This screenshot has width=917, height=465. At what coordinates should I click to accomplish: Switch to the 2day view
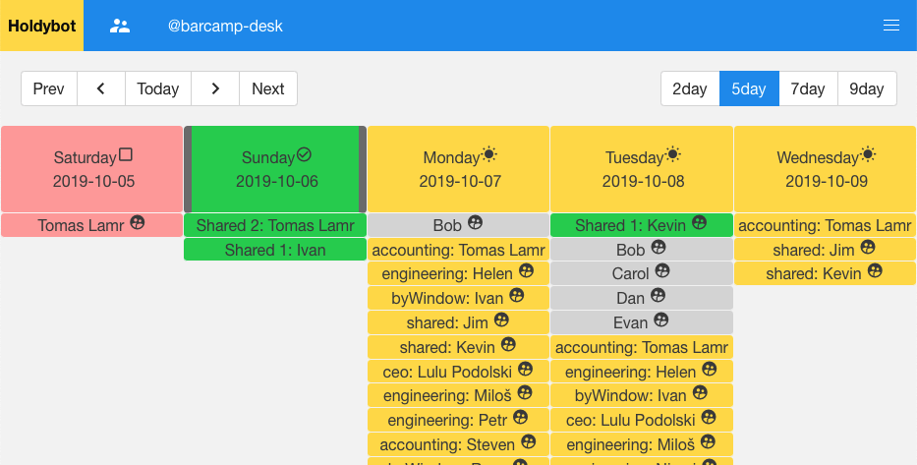click(x=690, y=88)
